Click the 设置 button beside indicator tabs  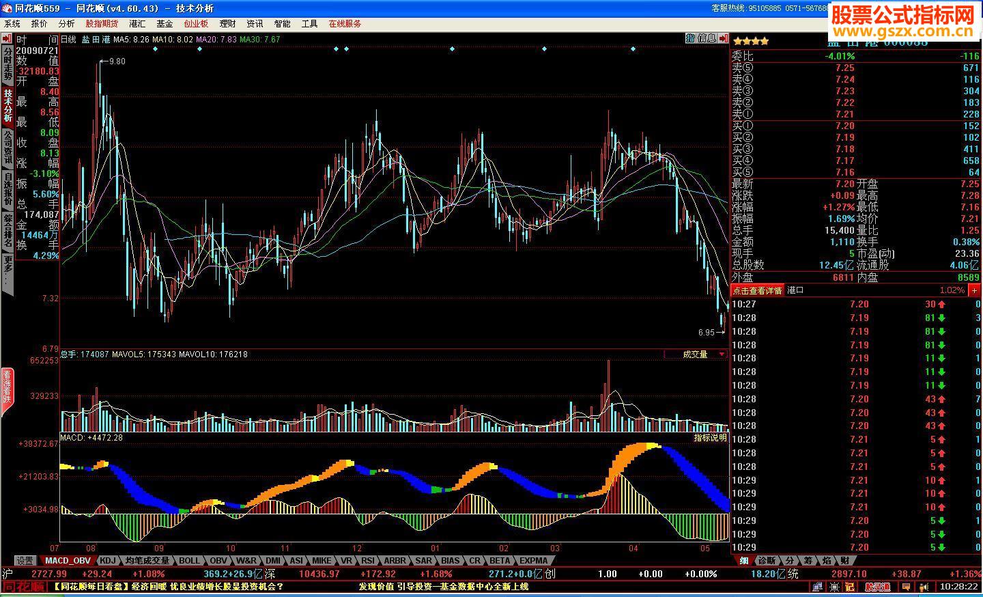click(25, 561)
